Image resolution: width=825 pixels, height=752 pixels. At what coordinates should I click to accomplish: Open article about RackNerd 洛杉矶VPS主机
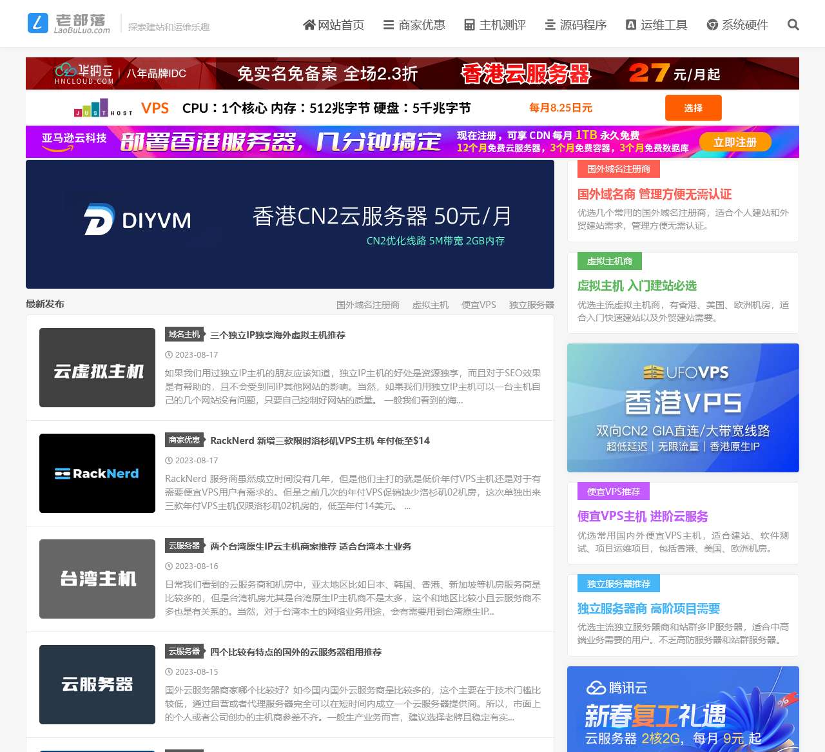[320, 441]
